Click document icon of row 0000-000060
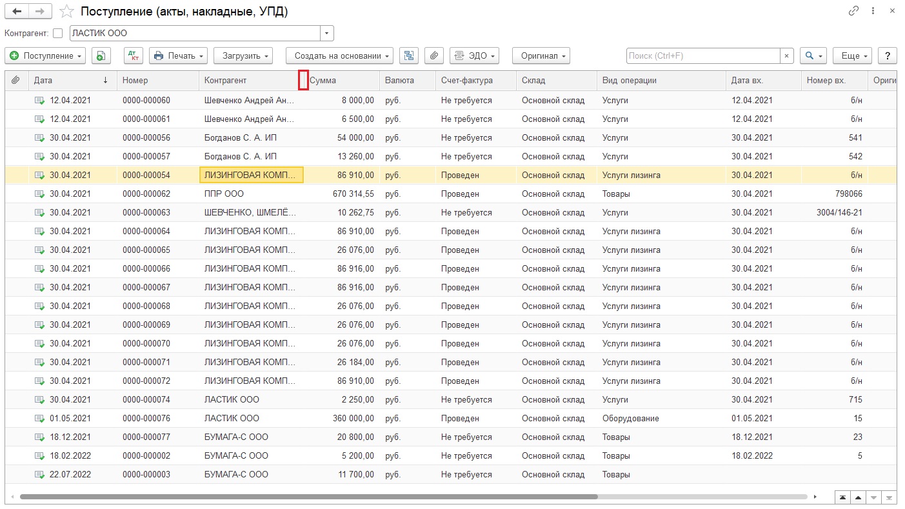 click(x=39, y=101)
